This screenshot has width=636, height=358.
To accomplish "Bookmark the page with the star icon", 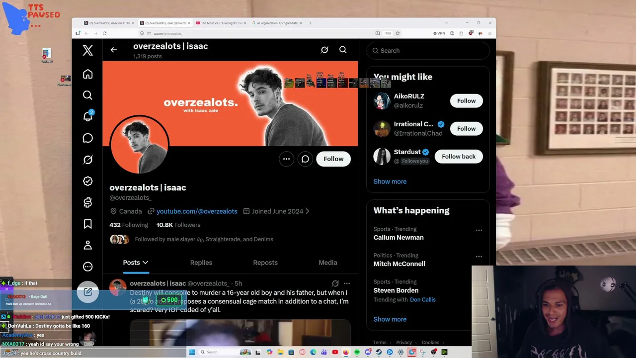I will 397,33.
